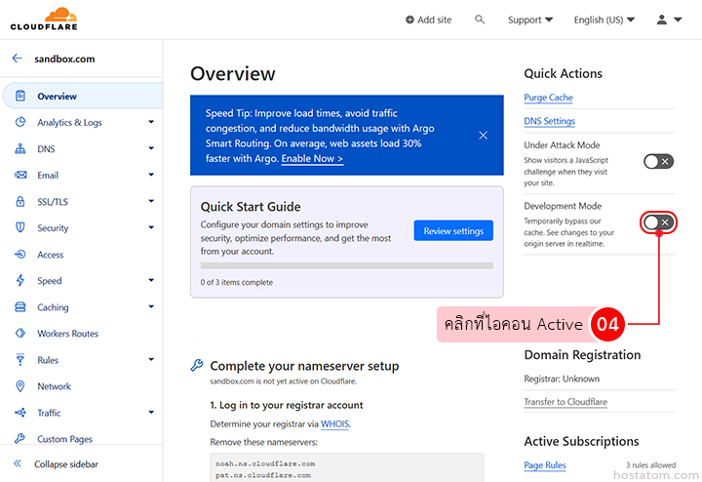The image size is (702, 482).
Task: Open the Purge Cache link
Action: 548,98
